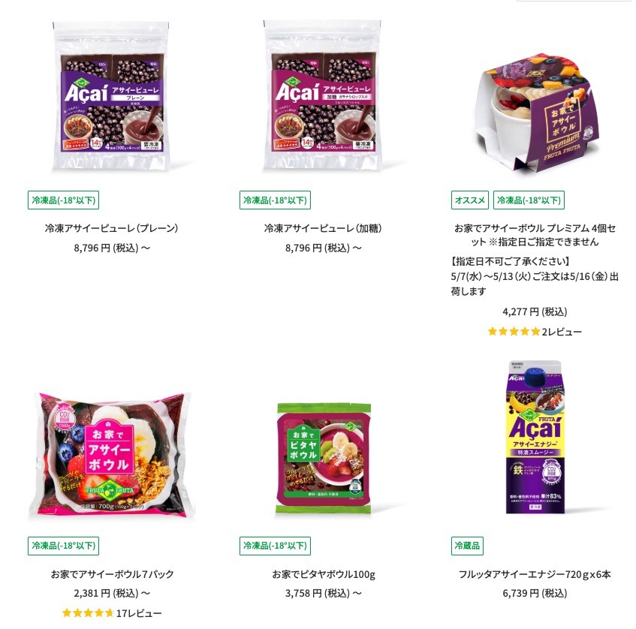Click frozen badge under acai bowl 7-pack
The image size is (636, 629).
pyautogui.click(x=63, y=546)
